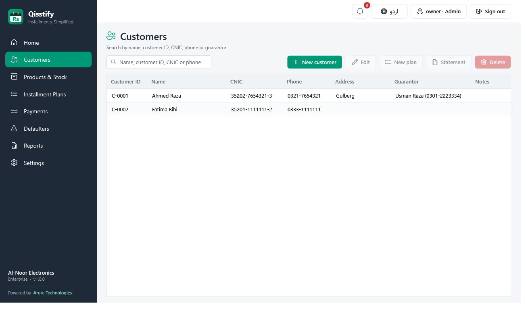Follow the Arure Technologies link
526x317 pixels.
coord(52,293)
